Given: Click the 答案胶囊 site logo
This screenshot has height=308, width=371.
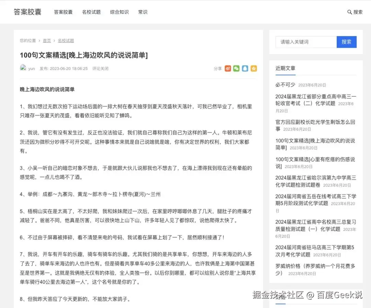Looking at the screenshot, I should coord(27,11).
